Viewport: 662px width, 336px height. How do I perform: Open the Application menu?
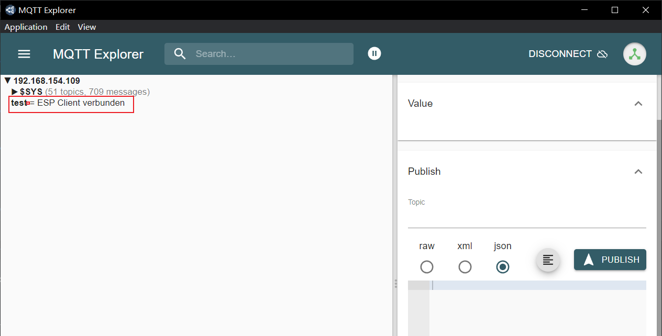coord(26,27)
